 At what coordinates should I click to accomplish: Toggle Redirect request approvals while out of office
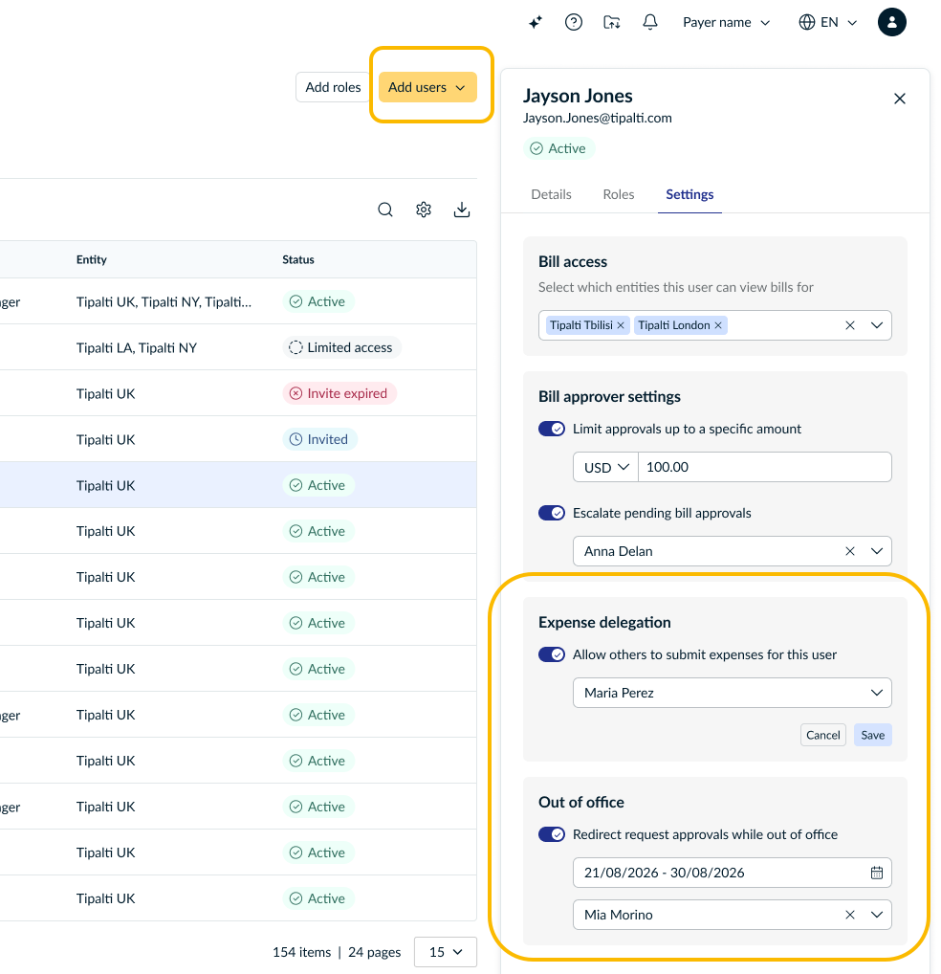point(551,834)
